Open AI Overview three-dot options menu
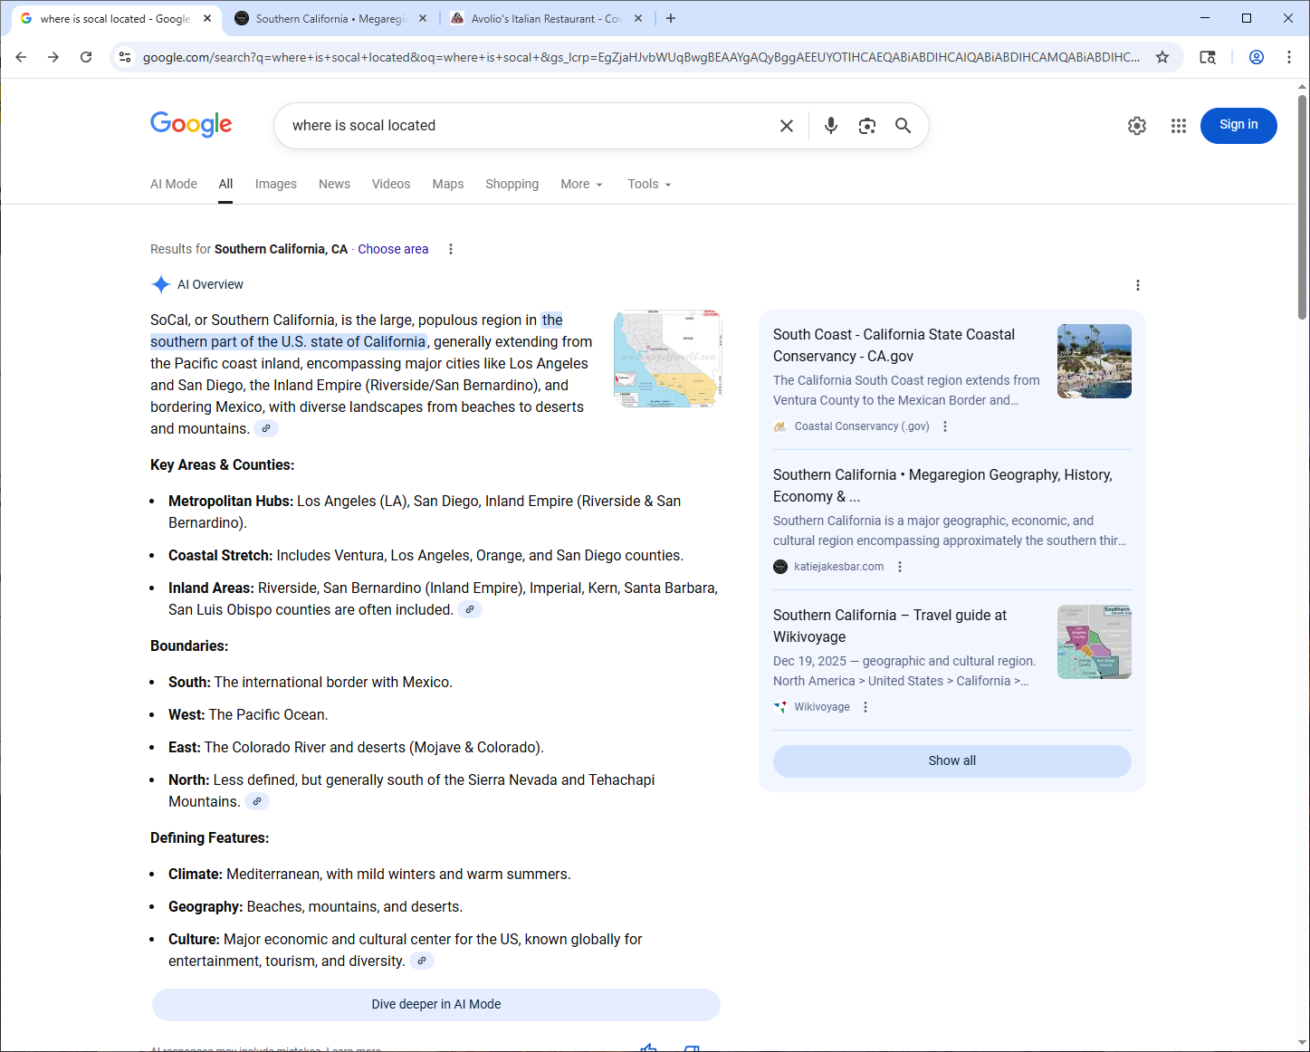The height and width of the screenshot is (1052, 1310). pos(1137,285)
